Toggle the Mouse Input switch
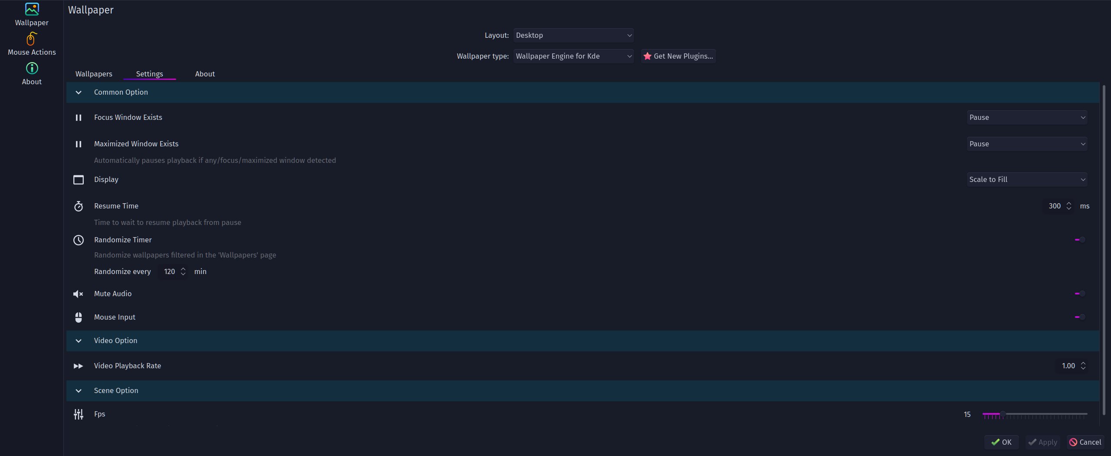The width and height of the screenshot is (1111, 456). pos(1080,317)
